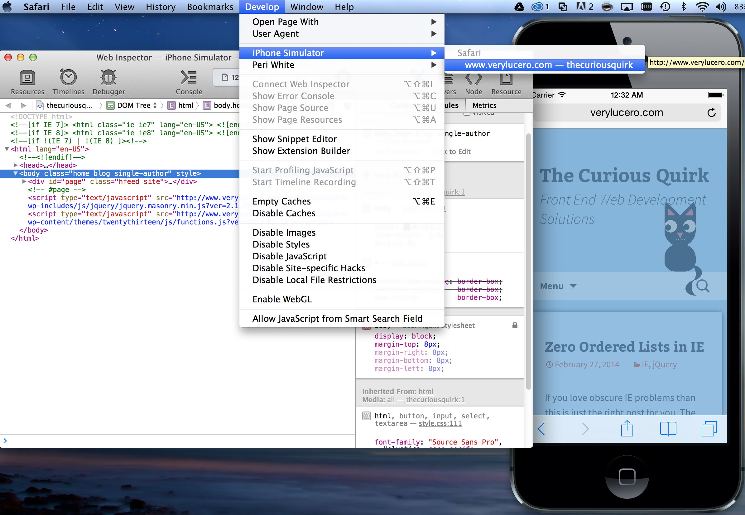Toggle Allow JavaScript from Smart Search Field

click(342, 319)
